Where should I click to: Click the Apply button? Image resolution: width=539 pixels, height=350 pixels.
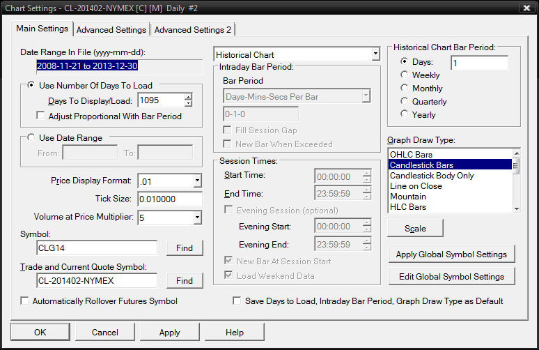[169, 332]
